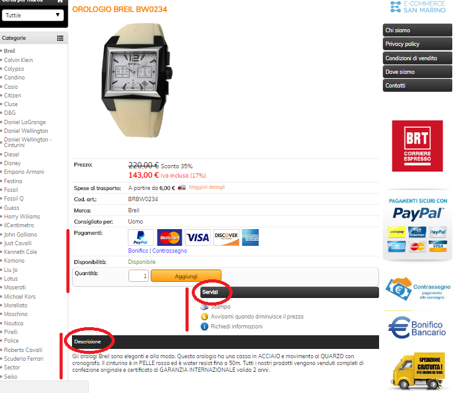Click the Categorie list icon
The width and height of the screenshot is (456, 393).
[60, 38]
